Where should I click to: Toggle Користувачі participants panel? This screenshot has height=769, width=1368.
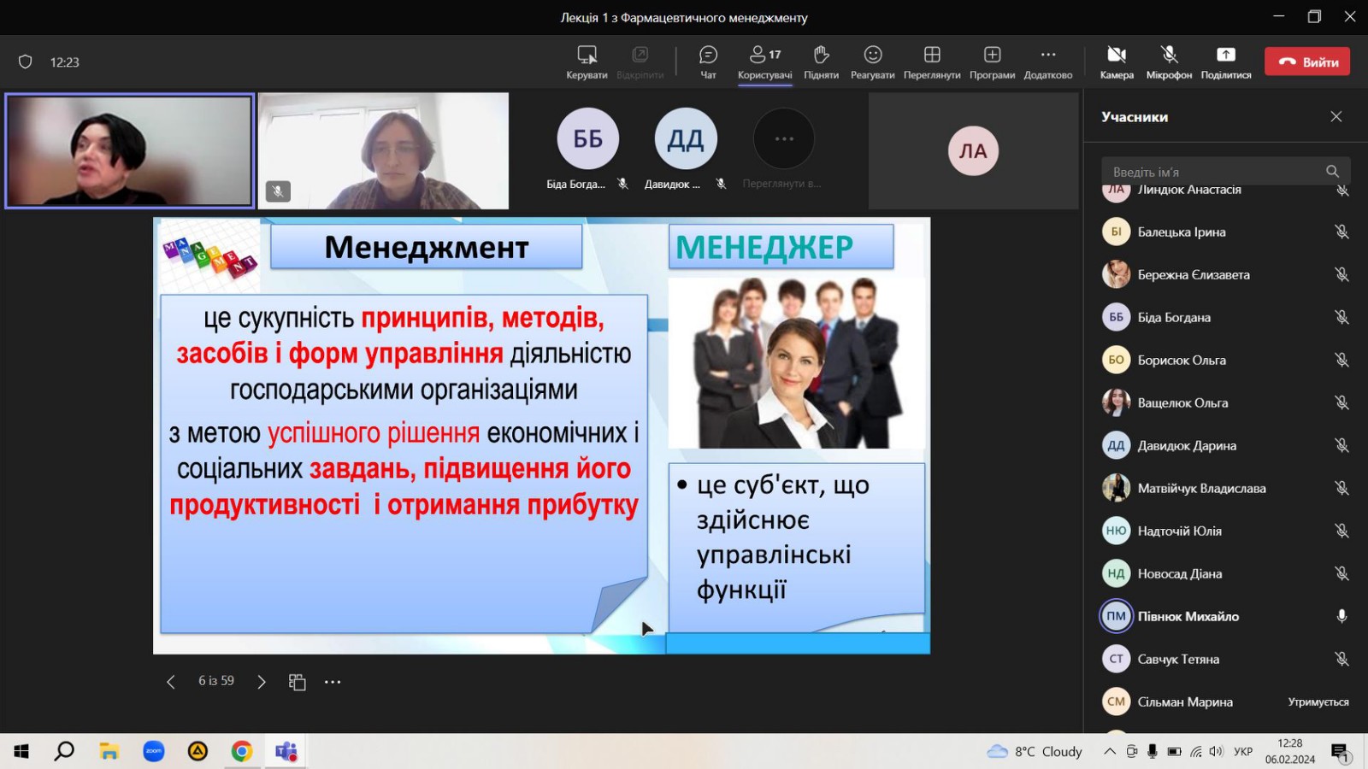(764, 62)
